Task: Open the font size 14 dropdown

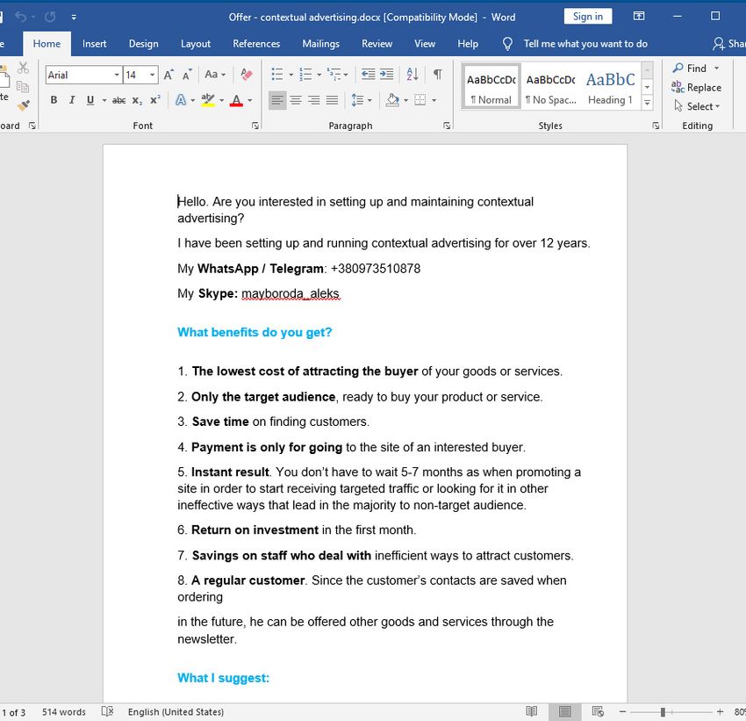Action: [x=152, y=75]
